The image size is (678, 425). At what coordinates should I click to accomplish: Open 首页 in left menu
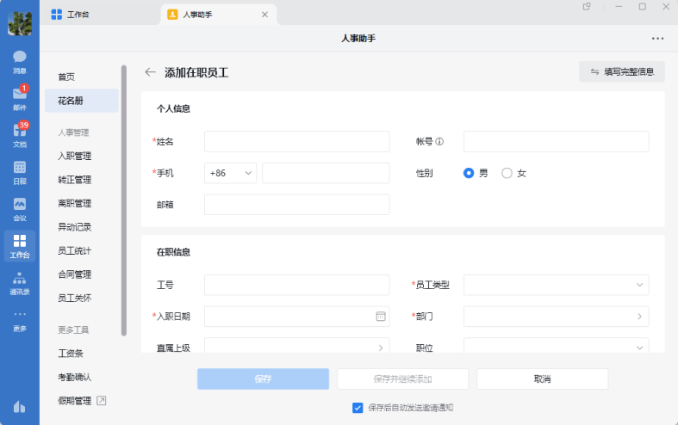click(66, 77)
